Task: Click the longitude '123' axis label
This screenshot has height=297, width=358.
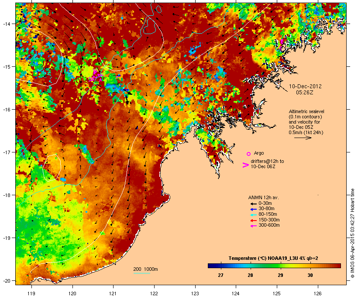Action: point(195,294)
